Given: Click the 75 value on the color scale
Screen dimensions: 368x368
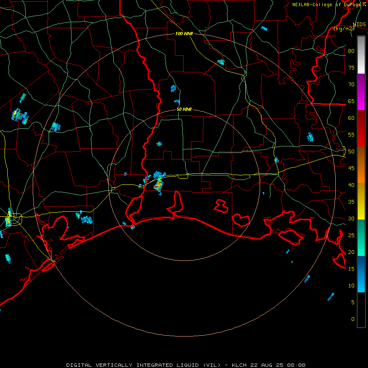Looking at the screenshot, I should click(x=351, y=67).
